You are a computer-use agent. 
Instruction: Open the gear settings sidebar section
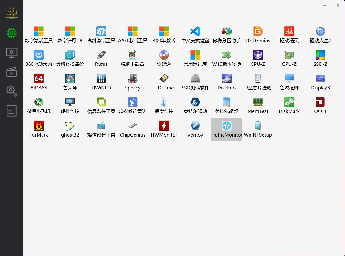[x=11, y=90]
